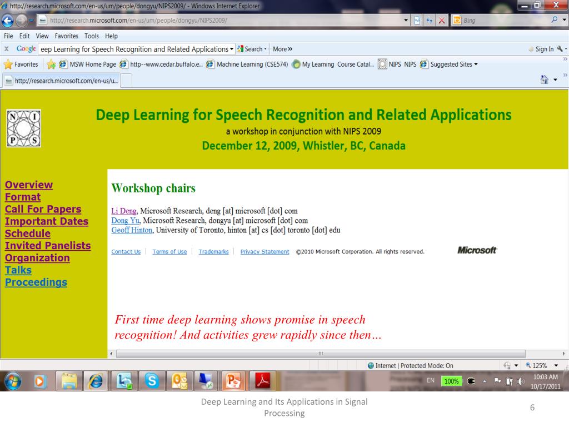Click the Favorites star button
The image size is (569, 427).
tap(21, 64)
